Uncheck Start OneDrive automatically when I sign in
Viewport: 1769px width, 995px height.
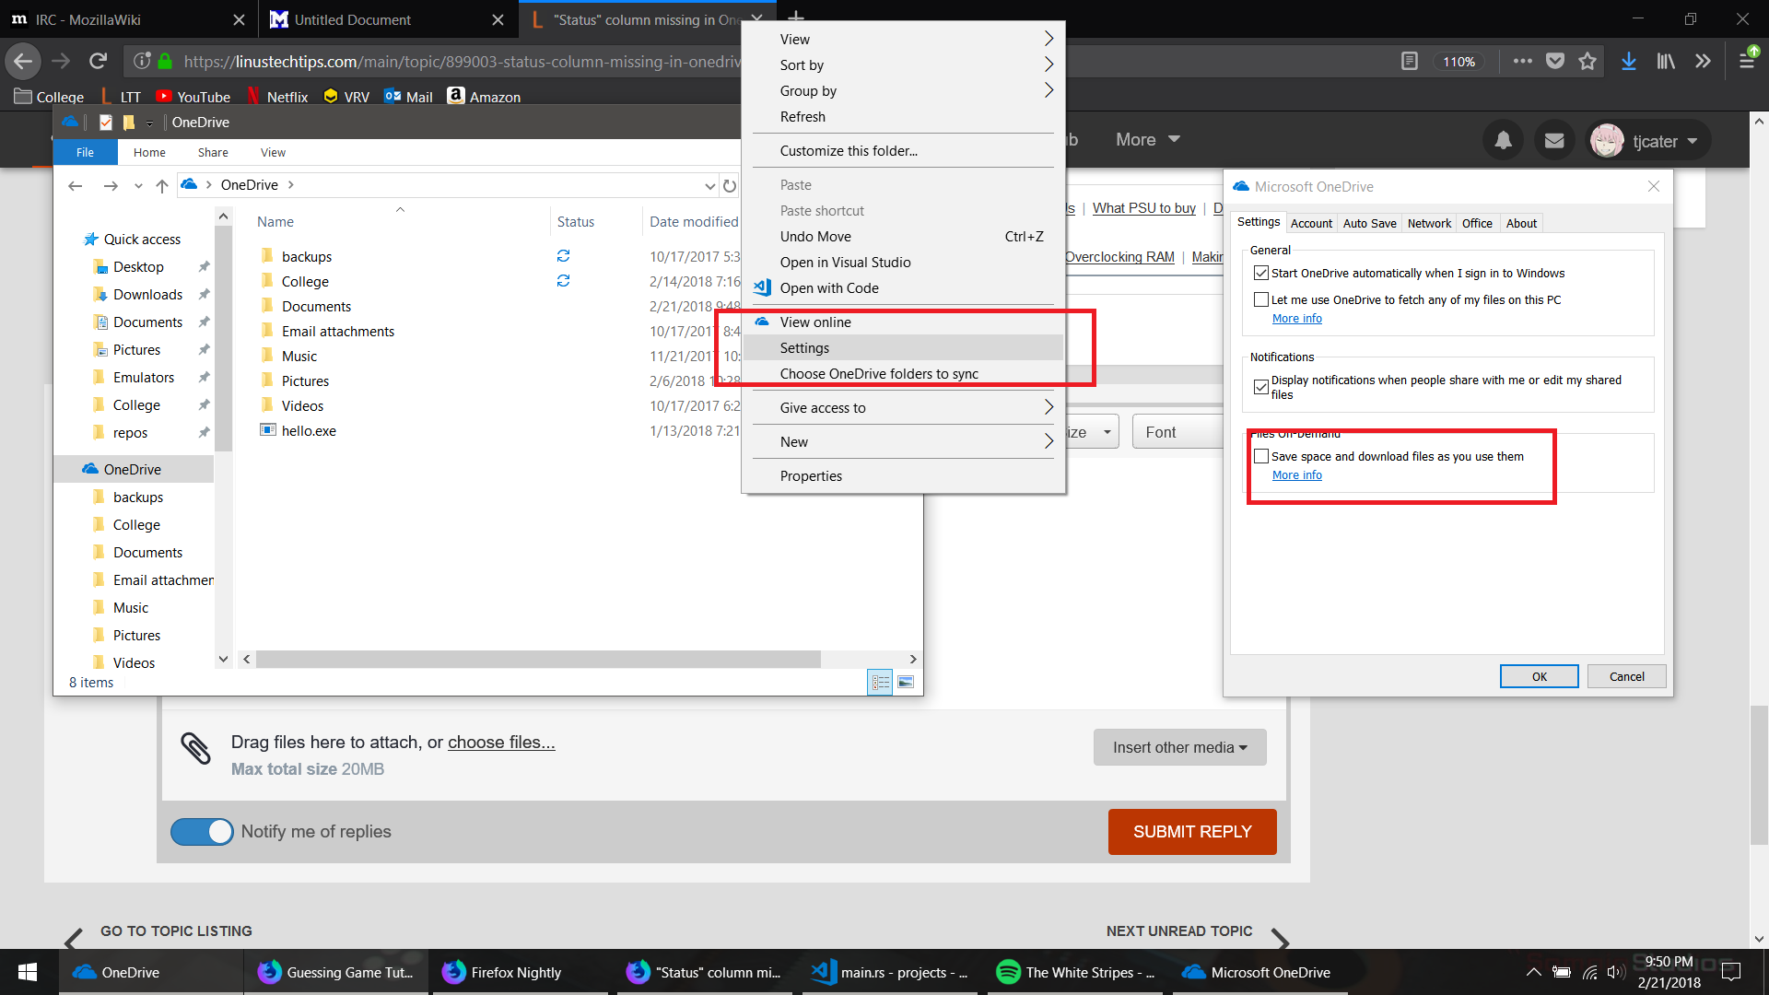[1261, 273]
